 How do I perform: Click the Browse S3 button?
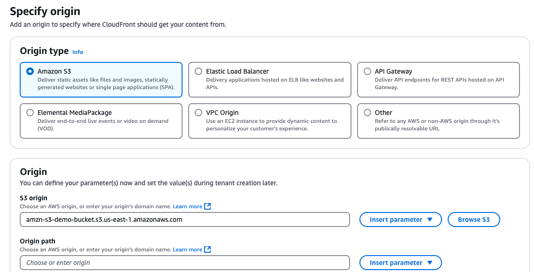coord(473,219)
